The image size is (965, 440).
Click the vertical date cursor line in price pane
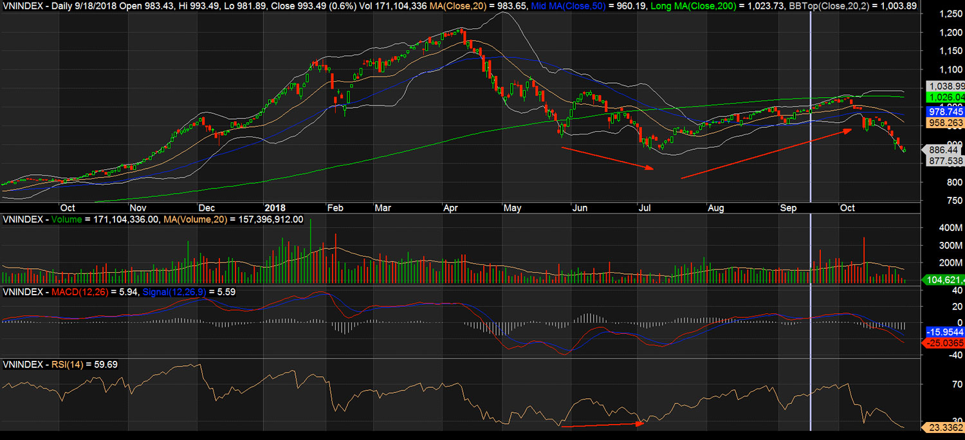click(810, 106)
